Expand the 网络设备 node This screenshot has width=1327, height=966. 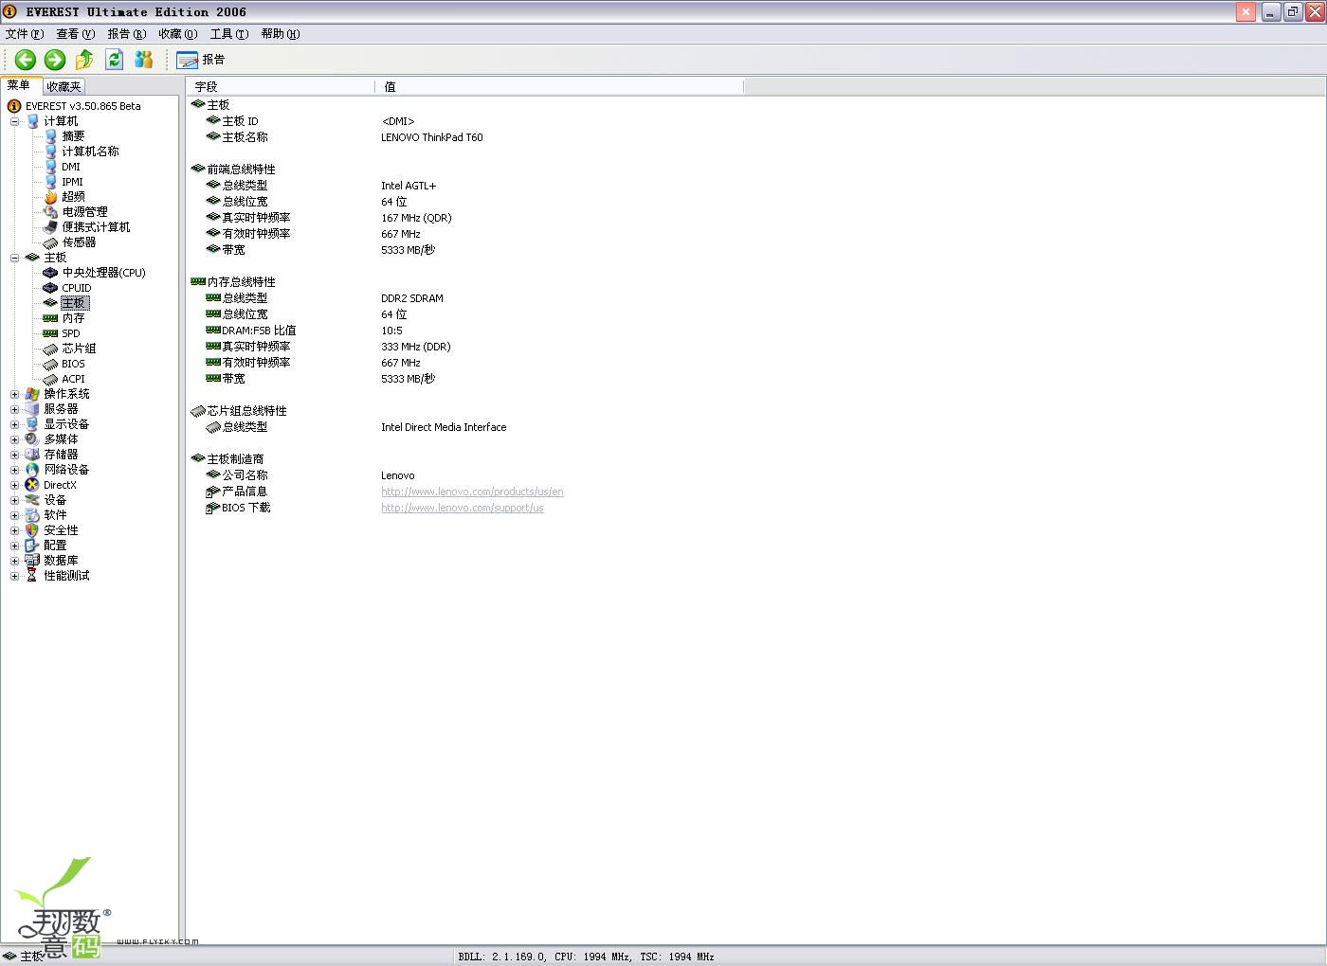point(14,470)
